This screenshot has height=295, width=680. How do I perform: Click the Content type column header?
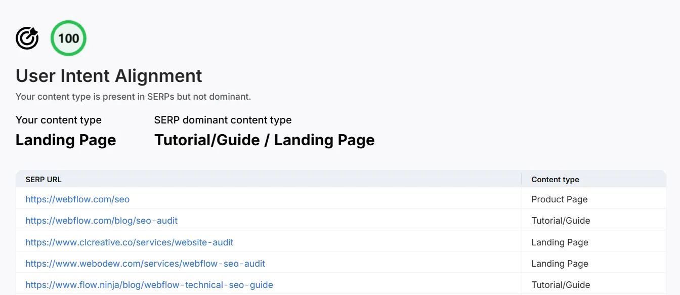(555, 179)
